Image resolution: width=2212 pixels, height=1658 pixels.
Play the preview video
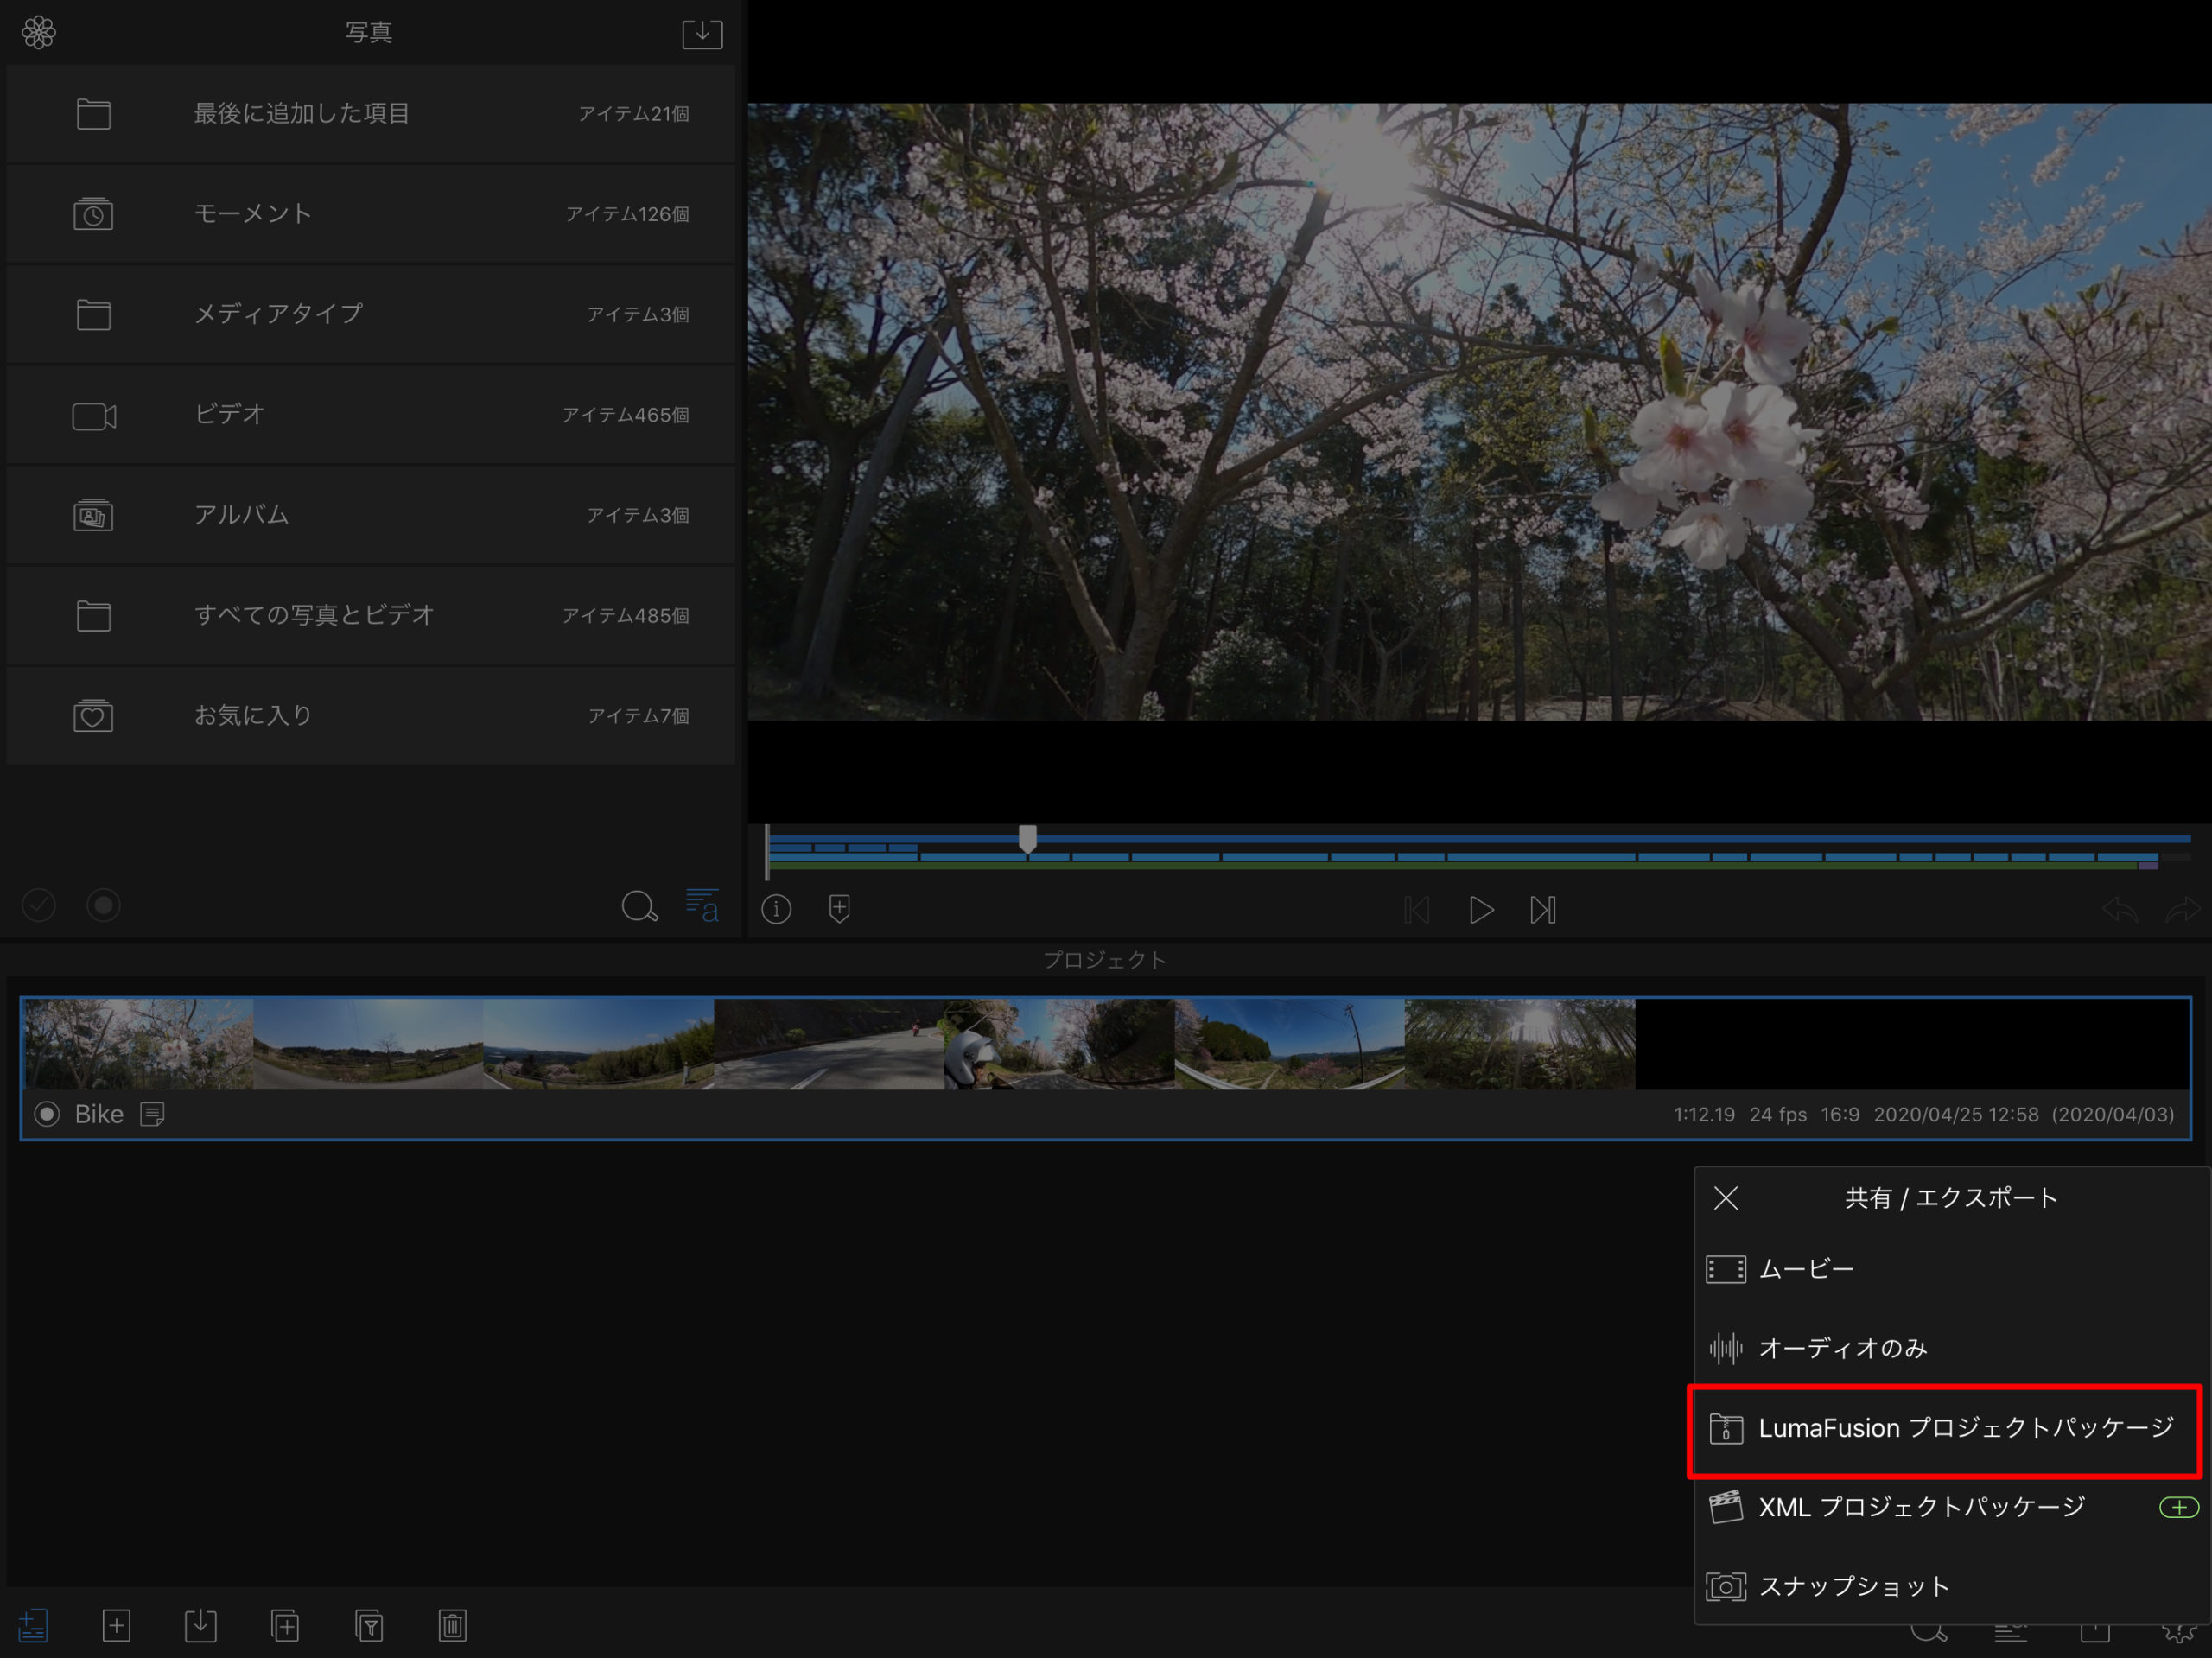pos(1481,910)
